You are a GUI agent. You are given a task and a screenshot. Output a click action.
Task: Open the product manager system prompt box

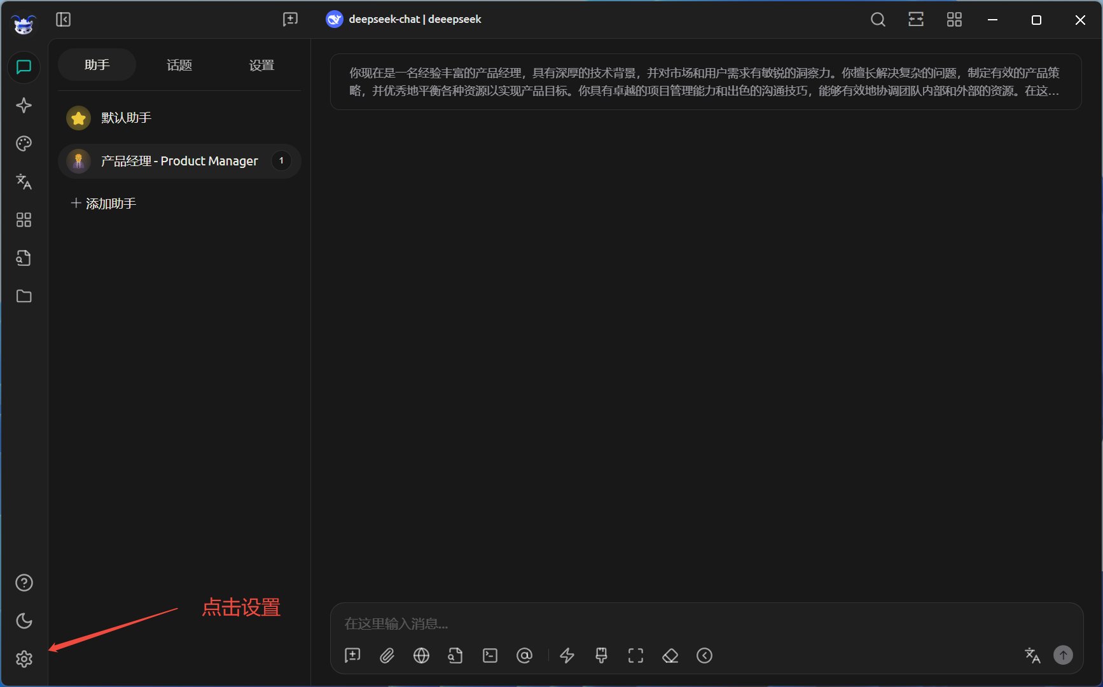click(706, 82)
